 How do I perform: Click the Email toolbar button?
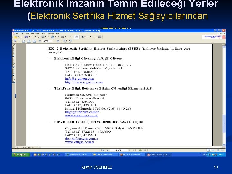click(x=55, y=37)
